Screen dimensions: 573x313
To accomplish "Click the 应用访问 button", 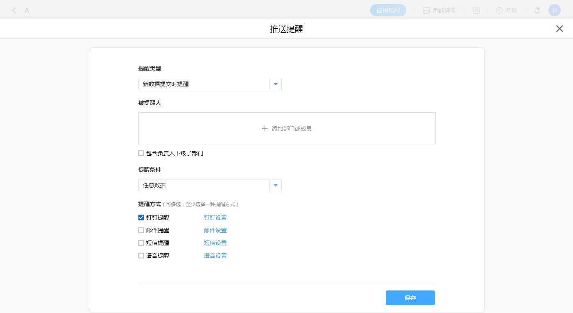I will click(x=388, y=11).
